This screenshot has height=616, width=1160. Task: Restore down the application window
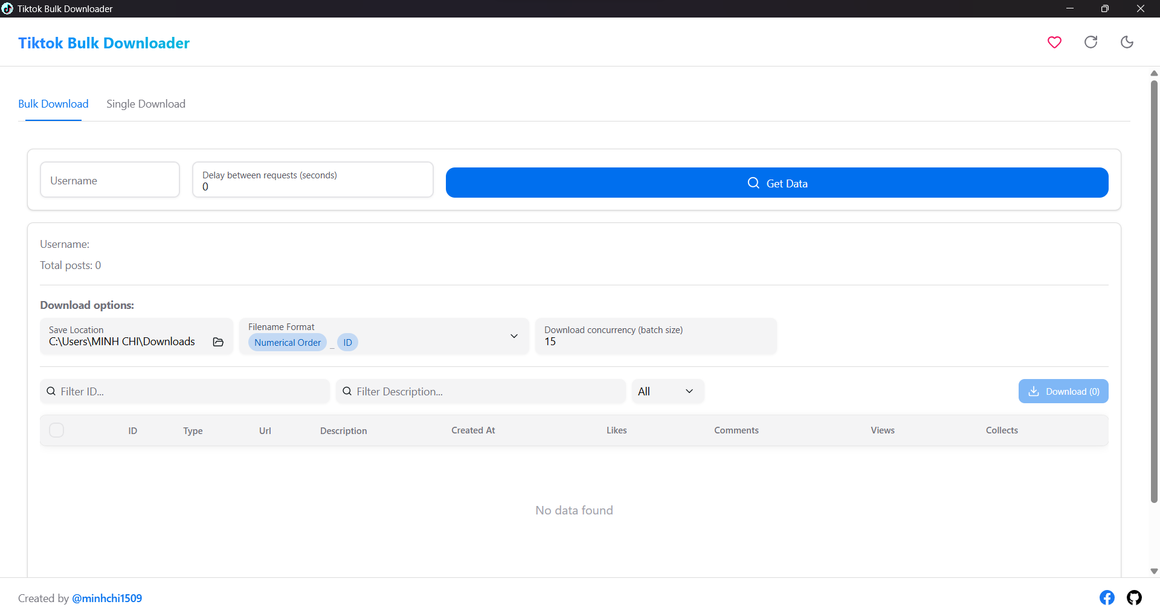[1105, 8]
